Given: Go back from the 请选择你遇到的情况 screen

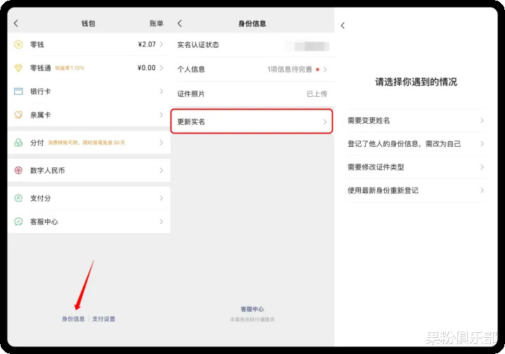Looking at the screenshot, I should [343, 25].
